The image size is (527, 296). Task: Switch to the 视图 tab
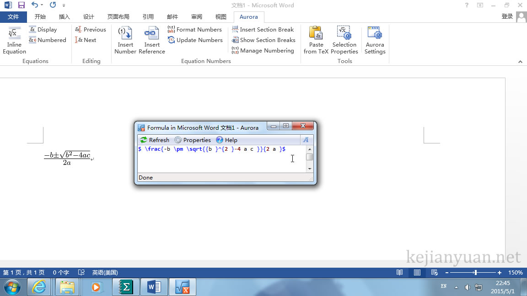pos(221,17)
